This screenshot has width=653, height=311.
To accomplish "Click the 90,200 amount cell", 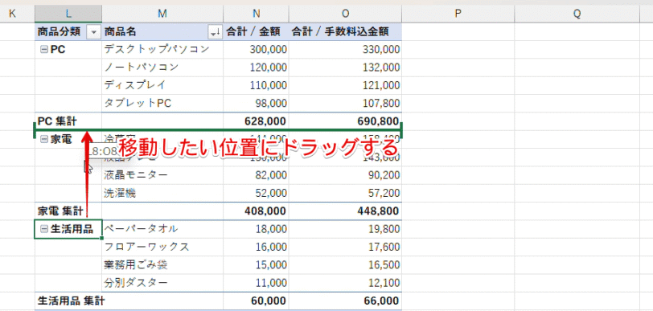I will (x=345, y=175).
